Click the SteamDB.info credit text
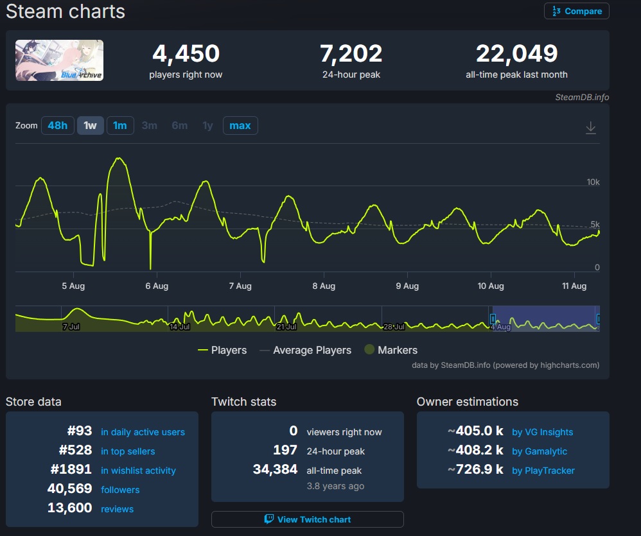 pos(582,97)
